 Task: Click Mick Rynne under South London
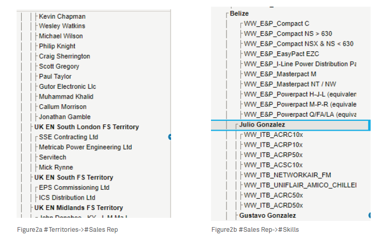click(x=56, y=167)
